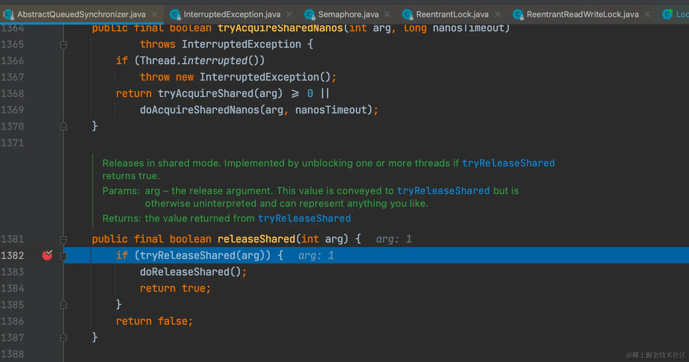Click the class icon on Semaphore.java tab
Screen dimensions: 689x362
coord(309,15)
